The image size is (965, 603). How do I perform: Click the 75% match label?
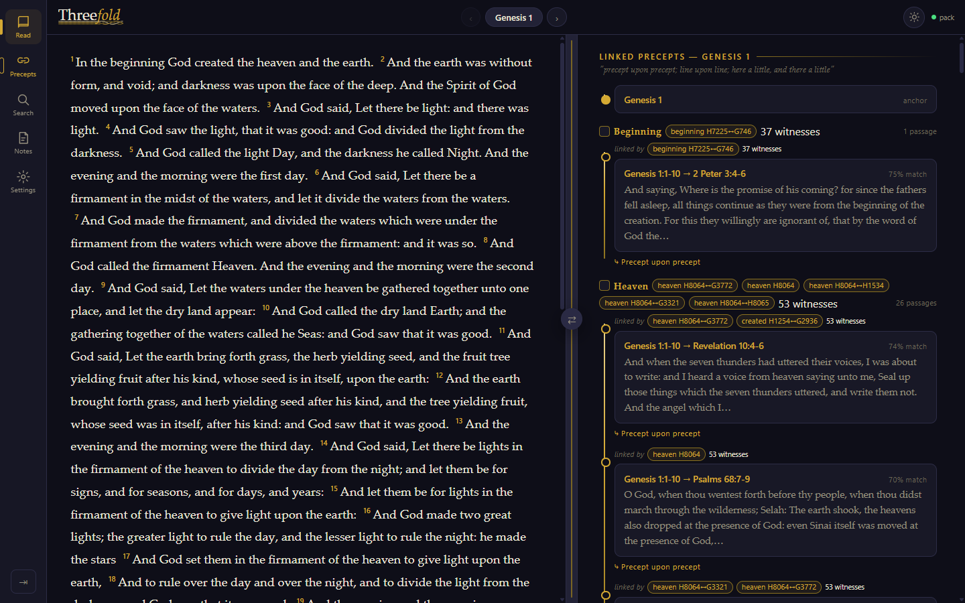(x=907, y=174)
